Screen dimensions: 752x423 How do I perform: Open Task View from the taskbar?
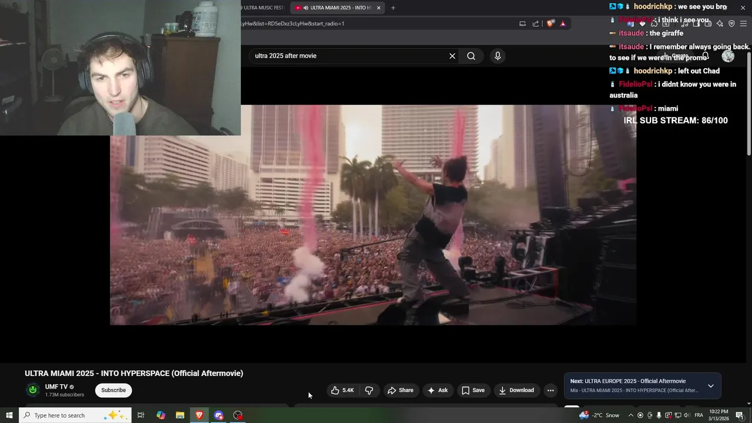141,415
